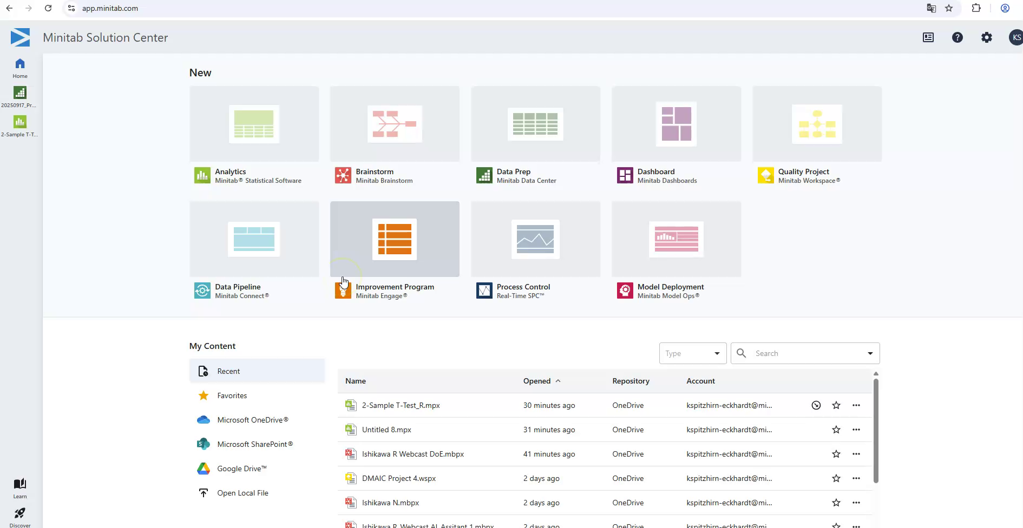
Task: Star Untitled 8.mpx as a favorite
Action: pos(836,429)
